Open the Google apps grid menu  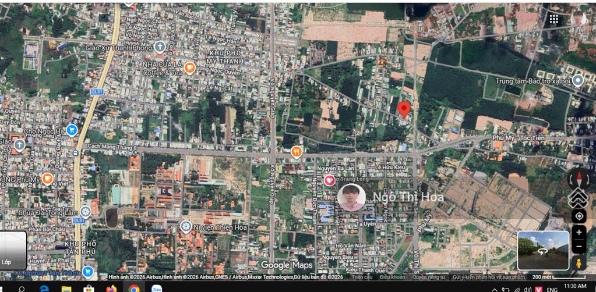pos(553,19)
